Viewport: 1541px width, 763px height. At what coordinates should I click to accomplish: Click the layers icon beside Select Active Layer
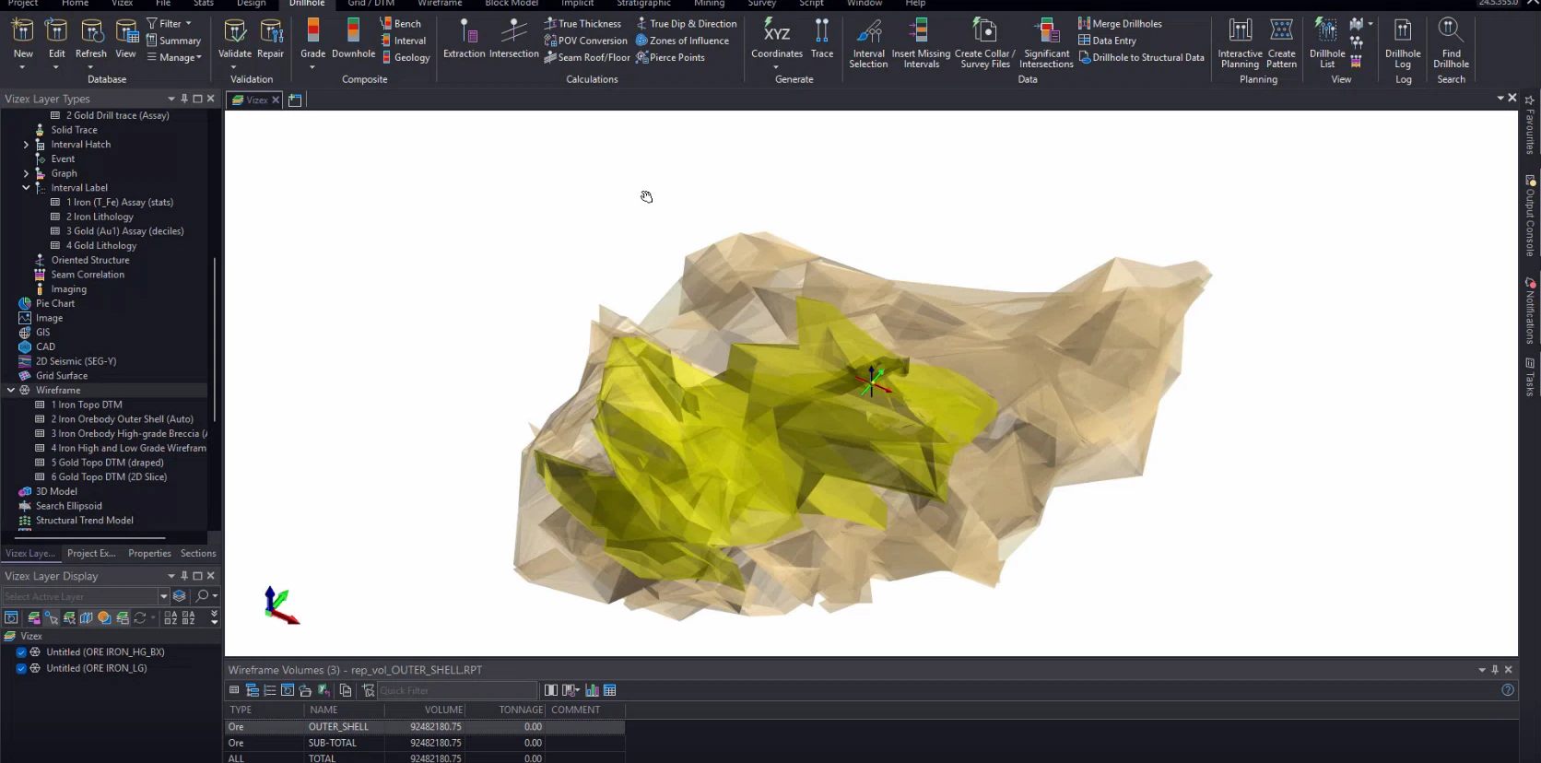point(180,596)
